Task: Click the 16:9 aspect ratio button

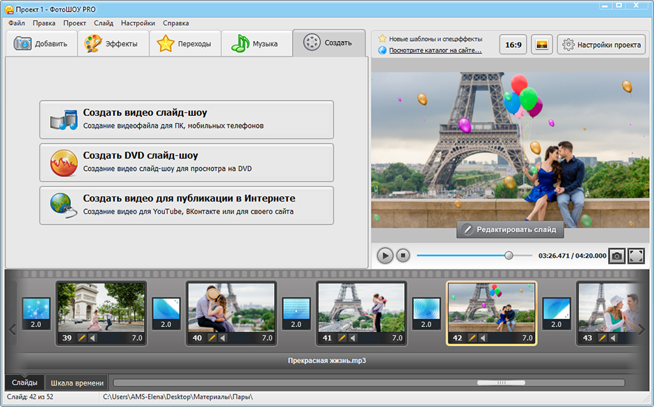Action: coord(513,44)
